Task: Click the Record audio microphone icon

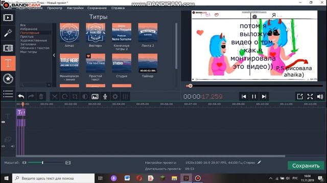Action: tap(105, 97)
